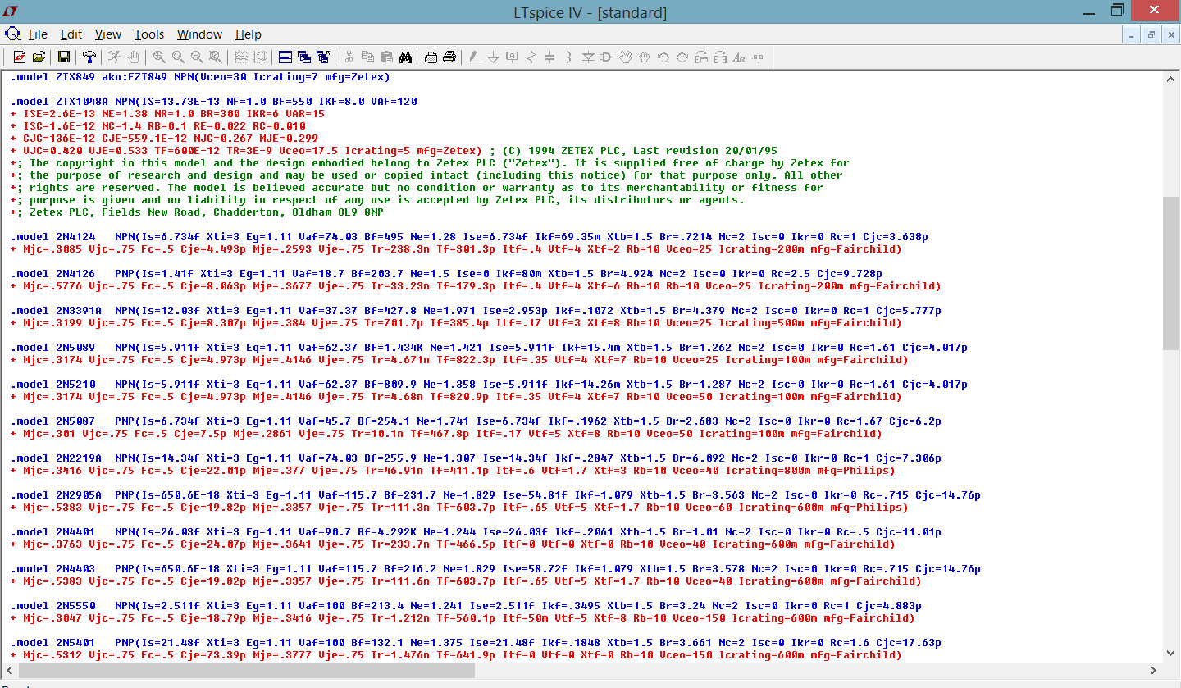Click the '.model 2N5087' line
Viewport: 1181px width, 688px height.
477,421
